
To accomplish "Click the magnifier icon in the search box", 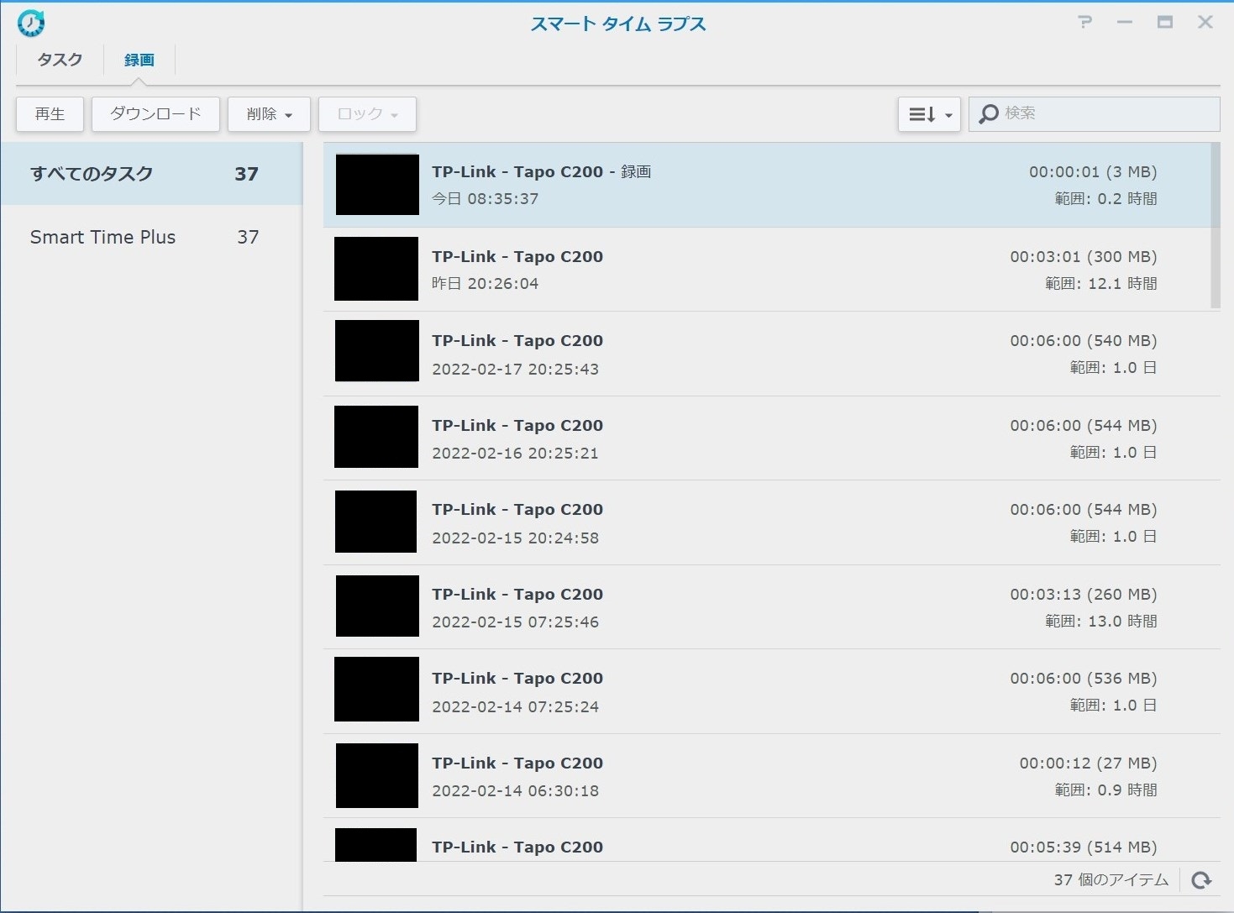I will point(989,113).
